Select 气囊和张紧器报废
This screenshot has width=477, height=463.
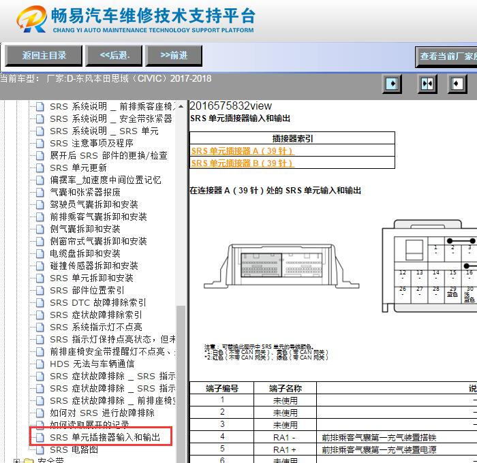pyautogui.click(x=85, y=192)
